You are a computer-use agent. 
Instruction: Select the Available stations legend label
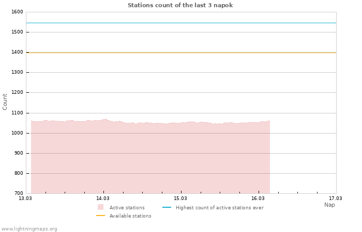coord(130,216)
